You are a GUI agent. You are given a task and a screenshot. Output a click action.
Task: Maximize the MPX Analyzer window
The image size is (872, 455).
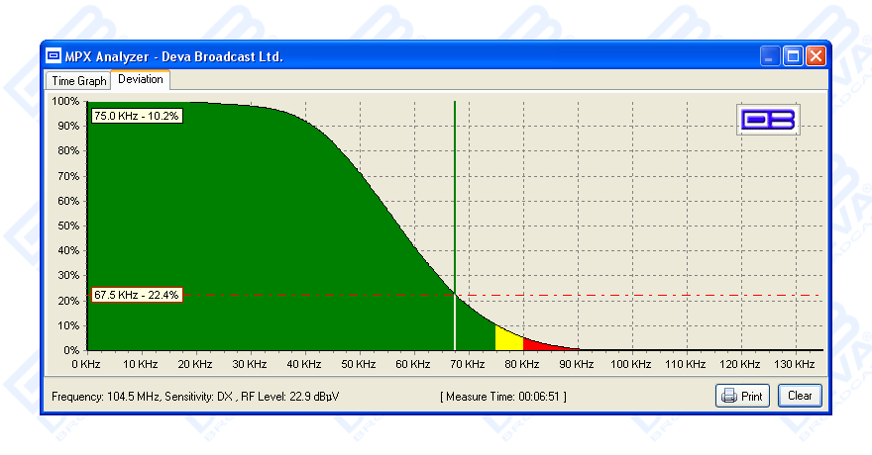click(x=793, y=56)
